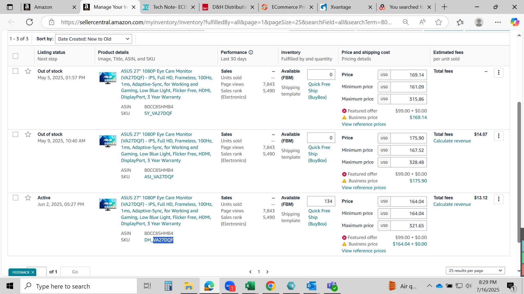
Task: Go to next results page arrow
Action: pyautogui.click(x=267, y=272)
